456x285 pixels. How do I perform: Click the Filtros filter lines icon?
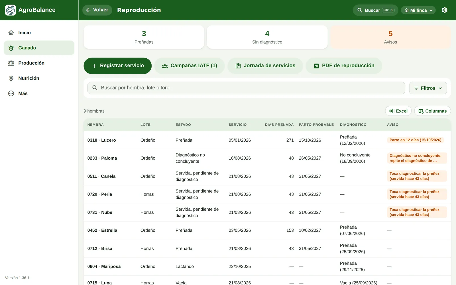pos(416,88)
